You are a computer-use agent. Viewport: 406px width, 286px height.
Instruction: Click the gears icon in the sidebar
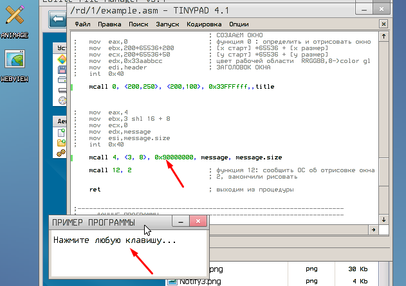tap(62, 153)
